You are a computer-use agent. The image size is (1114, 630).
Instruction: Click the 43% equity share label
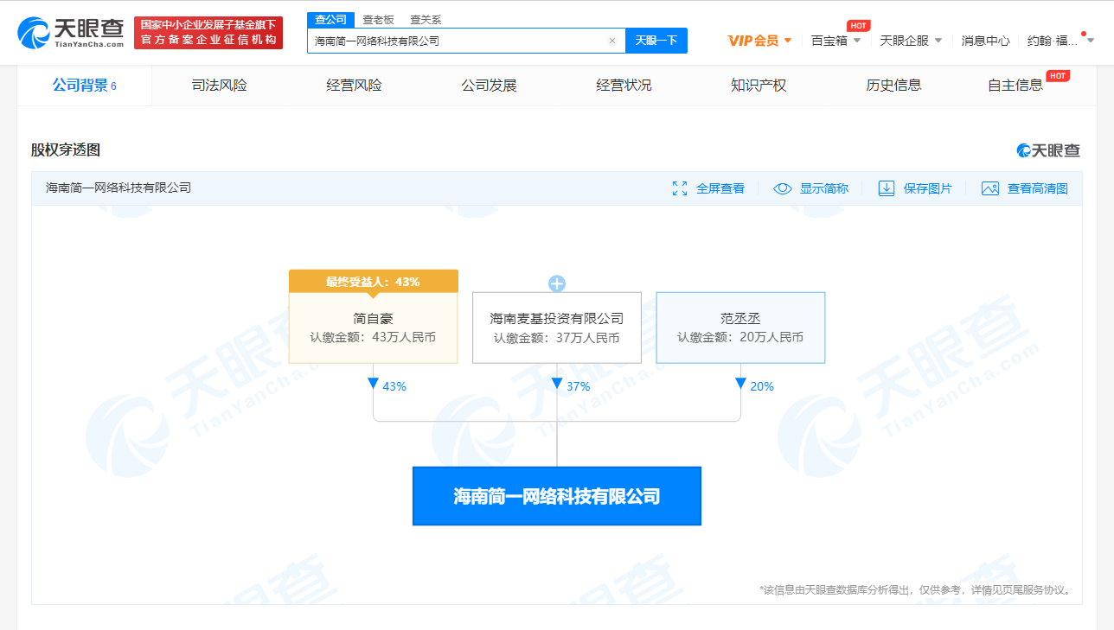coord(394,386)
